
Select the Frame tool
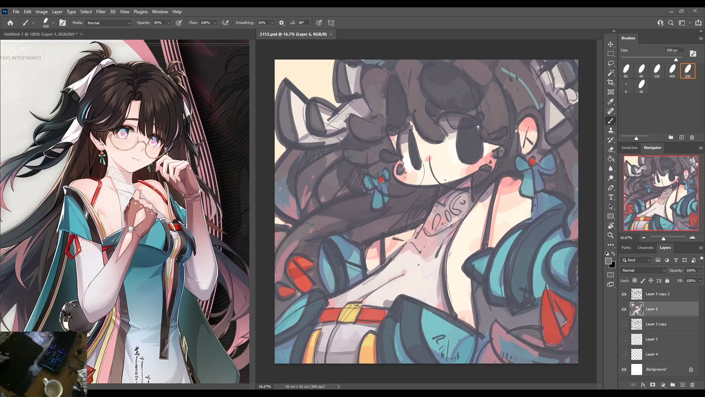(x=611, y=92)
